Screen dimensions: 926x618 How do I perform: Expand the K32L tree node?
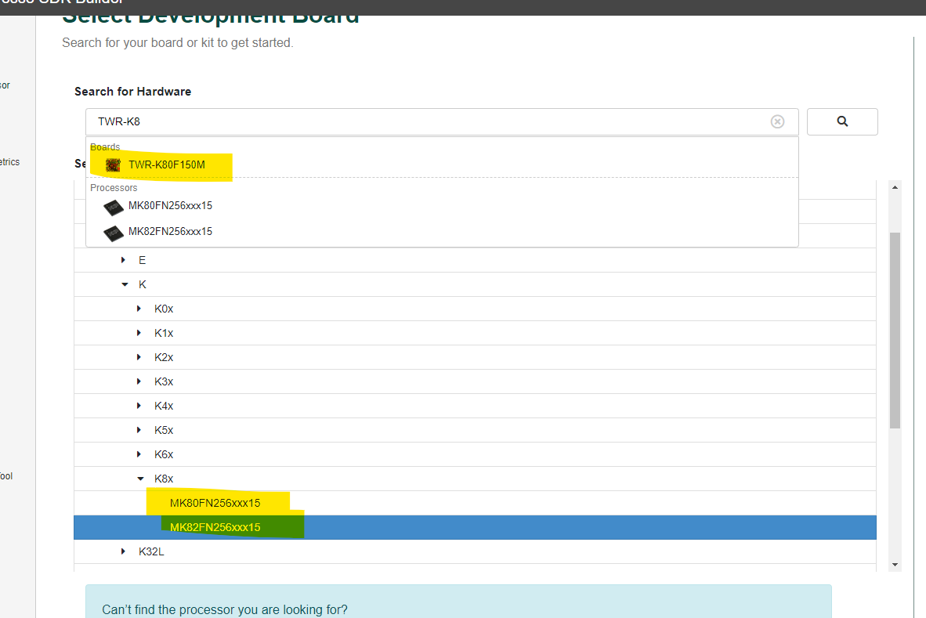[123, 551]
